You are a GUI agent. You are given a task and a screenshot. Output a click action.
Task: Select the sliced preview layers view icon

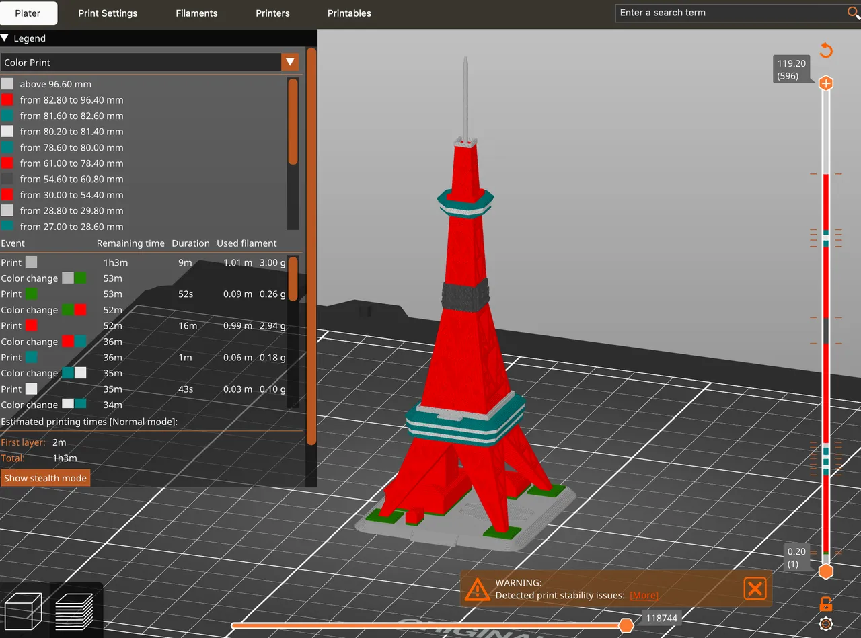coord(74,612)
